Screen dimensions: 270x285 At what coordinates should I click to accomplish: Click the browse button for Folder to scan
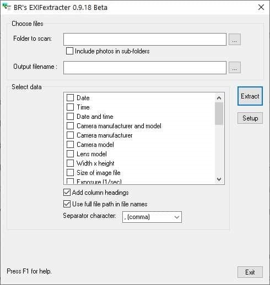pyautogui.click(x=235, y=39)
